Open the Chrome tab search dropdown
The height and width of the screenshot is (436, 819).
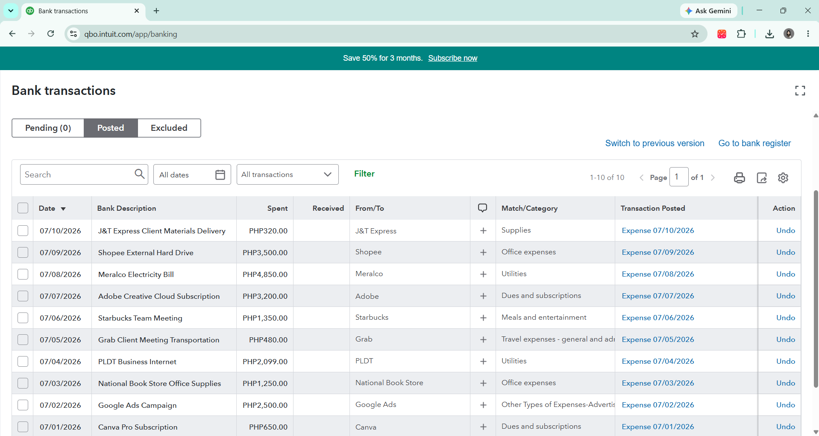(x=11, y=11)
